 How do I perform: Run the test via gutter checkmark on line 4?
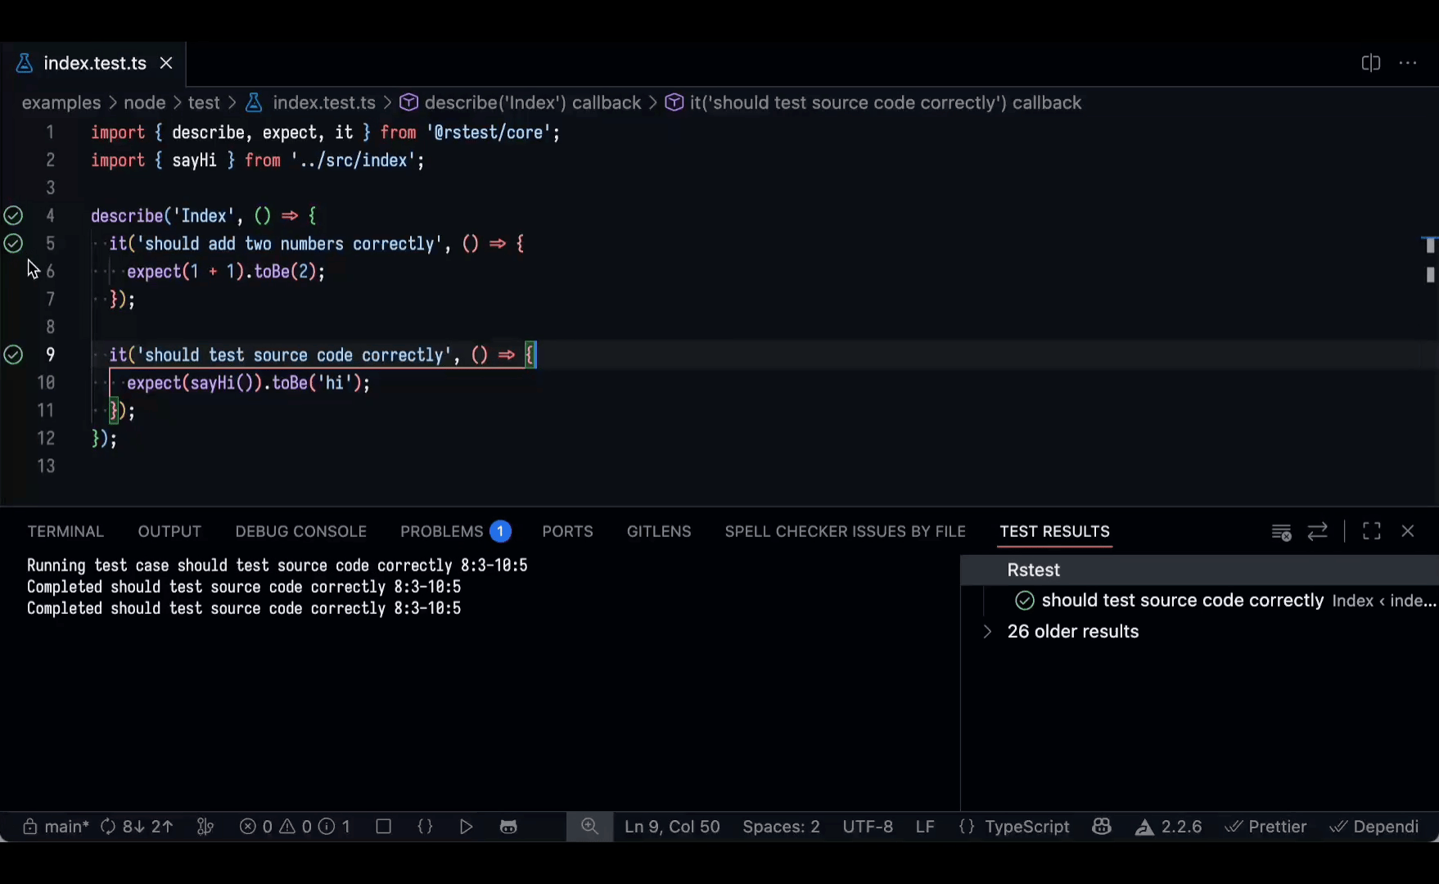tap(13, 215)
